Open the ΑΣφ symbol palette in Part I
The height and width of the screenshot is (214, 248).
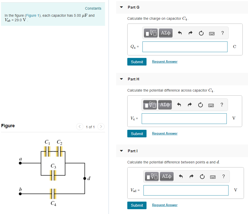point(167,176)
